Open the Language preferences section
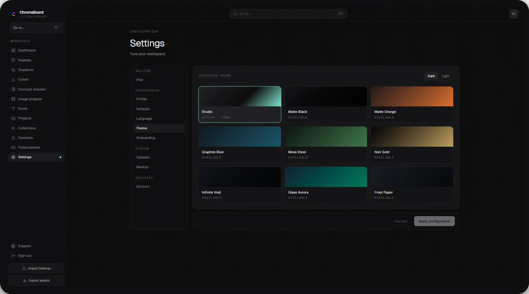Image resolution: width=529 pixels, height=294 pixels. pos(159,118)
